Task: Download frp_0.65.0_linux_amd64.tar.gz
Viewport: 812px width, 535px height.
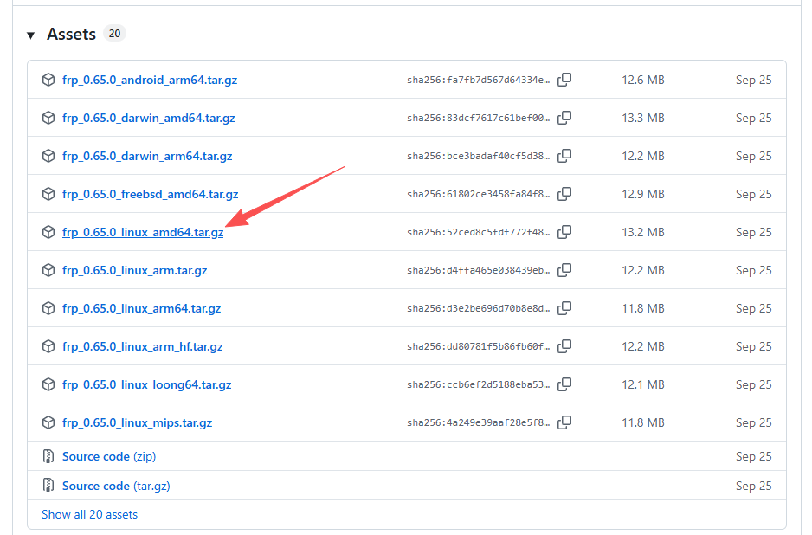Action: (142, 232)
